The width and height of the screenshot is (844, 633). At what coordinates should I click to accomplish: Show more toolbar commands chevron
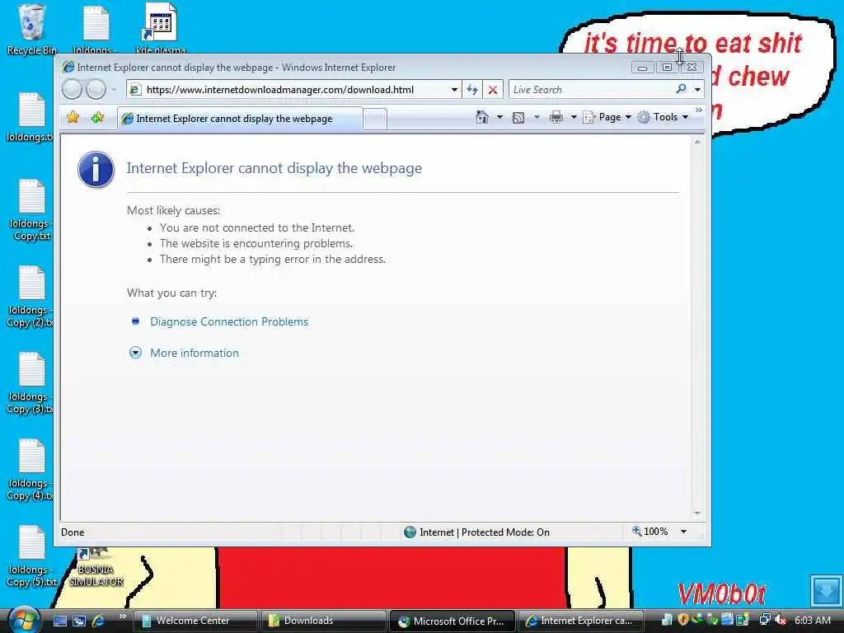click(699, 110)
